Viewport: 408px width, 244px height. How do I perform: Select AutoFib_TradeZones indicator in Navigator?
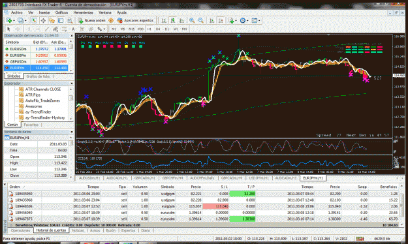point(42,100)
